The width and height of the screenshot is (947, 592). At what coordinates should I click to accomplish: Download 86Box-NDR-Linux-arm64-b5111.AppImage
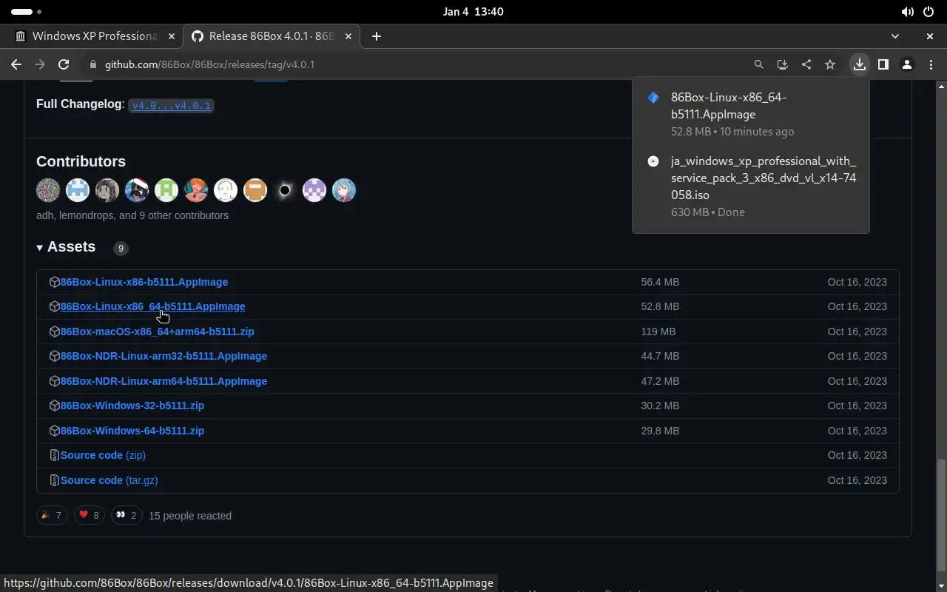[164, 381]
